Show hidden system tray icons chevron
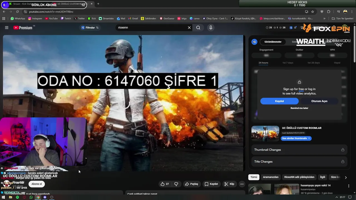The image size is (356, 200). pyautogui.click(x=337, y=197)
